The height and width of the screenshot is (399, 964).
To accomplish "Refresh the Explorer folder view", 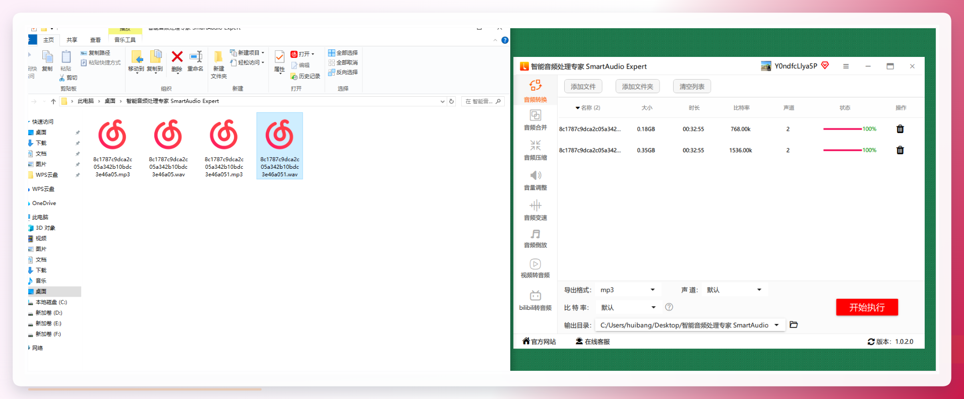I will 451,101.
